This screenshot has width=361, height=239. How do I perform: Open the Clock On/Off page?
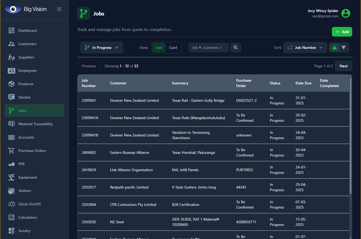29,204
